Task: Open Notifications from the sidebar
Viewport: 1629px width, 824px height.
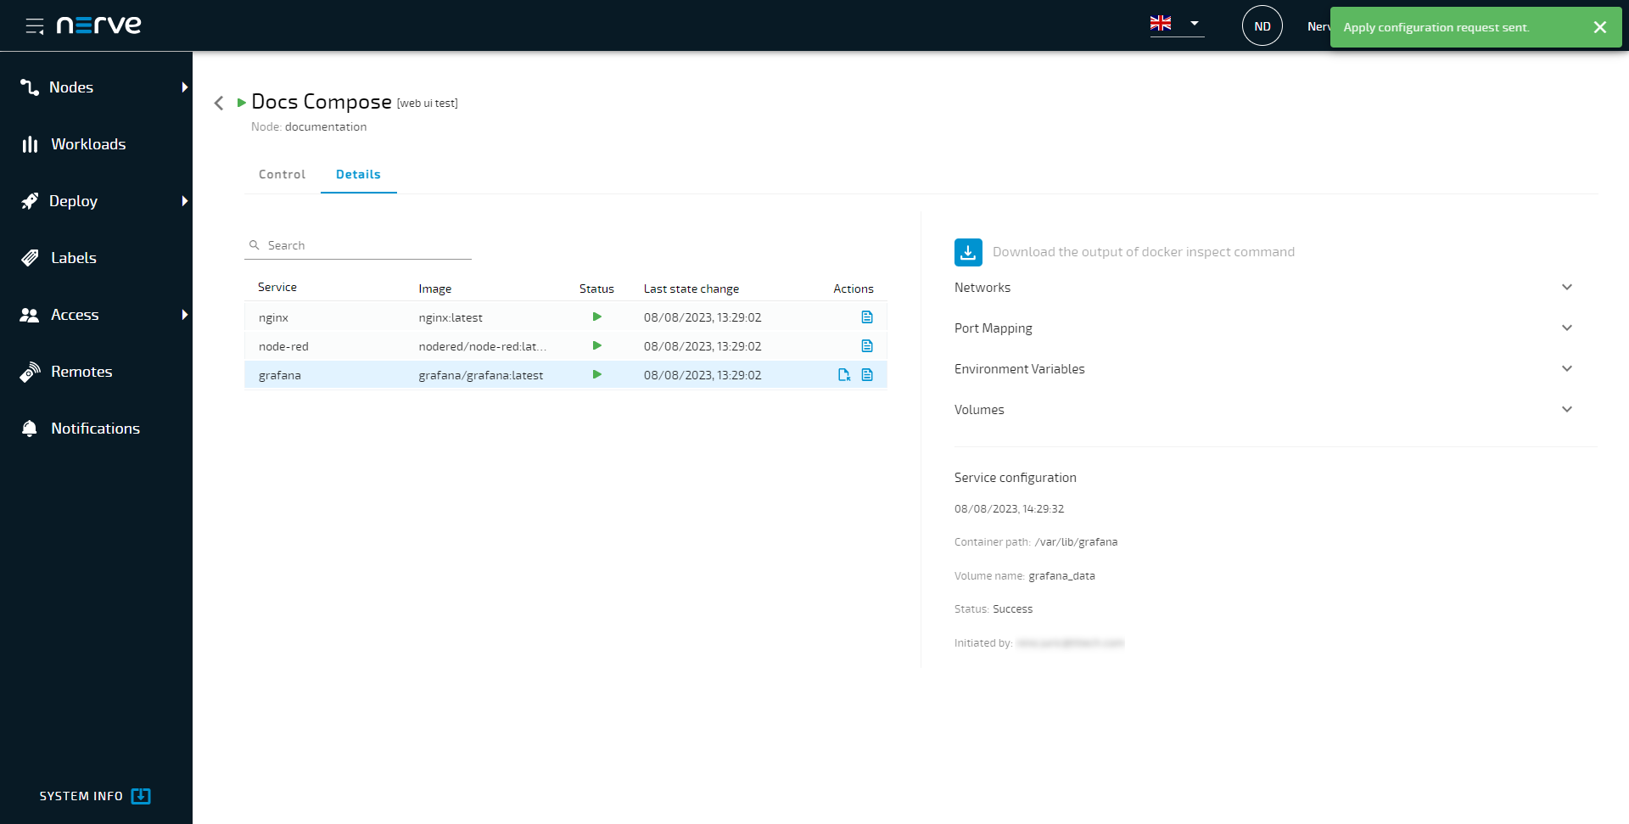Action: [95, 428]
